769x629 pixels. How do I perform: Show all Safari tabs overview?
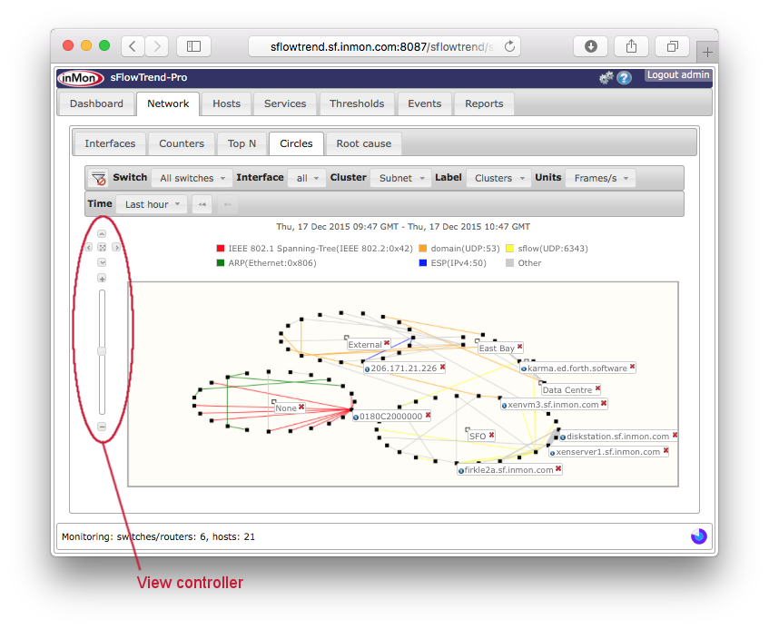pyautogui.click(x=673, y=46)
